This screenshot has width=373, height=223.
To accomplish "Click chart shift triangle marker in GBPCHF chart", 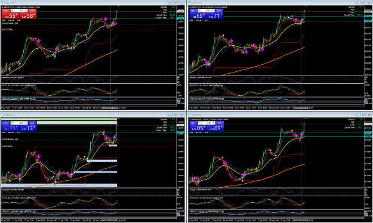I will (119, 6).
